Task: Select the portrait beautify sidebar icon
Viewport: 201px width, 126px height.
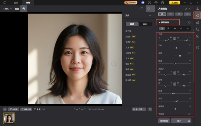Action: pyautogui.click(x=197, y=16)
